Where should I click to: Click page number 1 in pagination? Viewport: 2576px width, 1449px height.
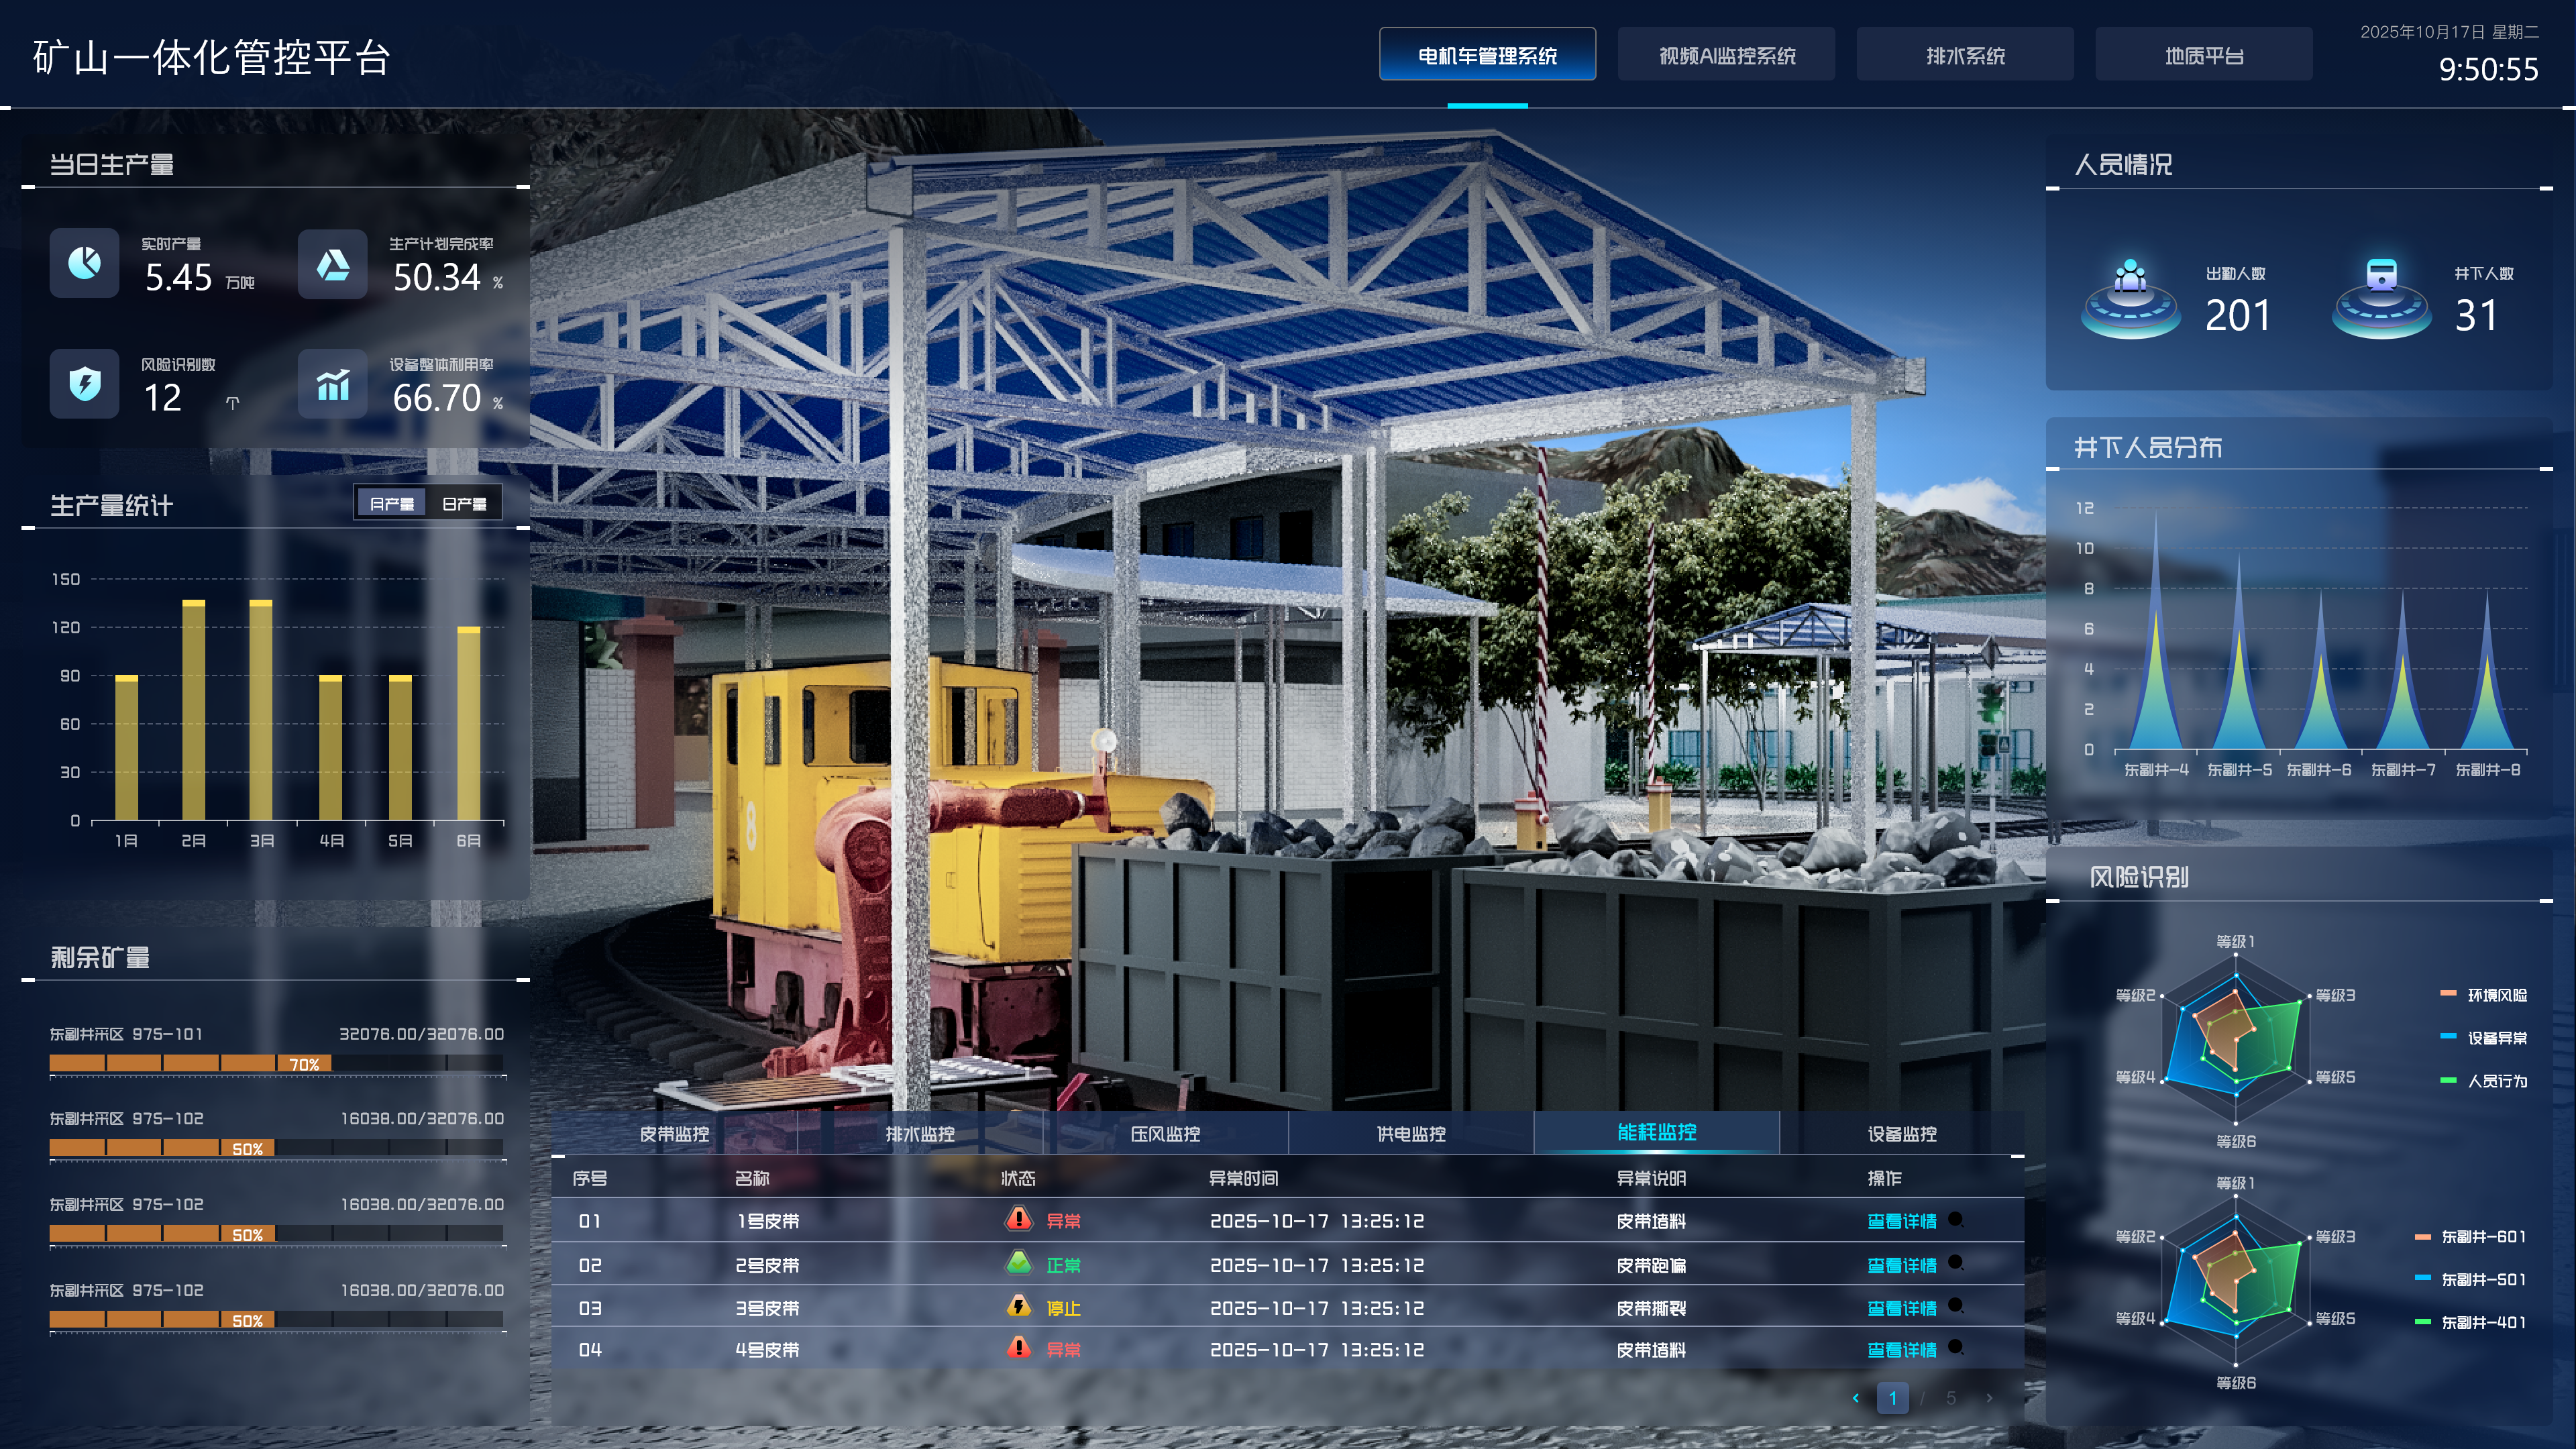point(1892,1398)
